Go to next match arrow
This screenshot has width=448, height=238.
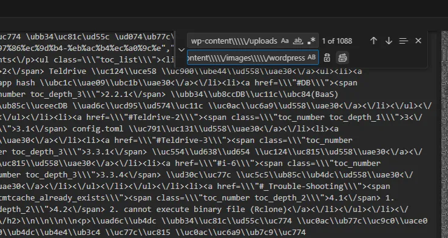[x=389, y=41]
